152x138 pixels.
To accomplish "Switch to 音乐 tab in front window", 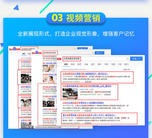I will (93, 64).
